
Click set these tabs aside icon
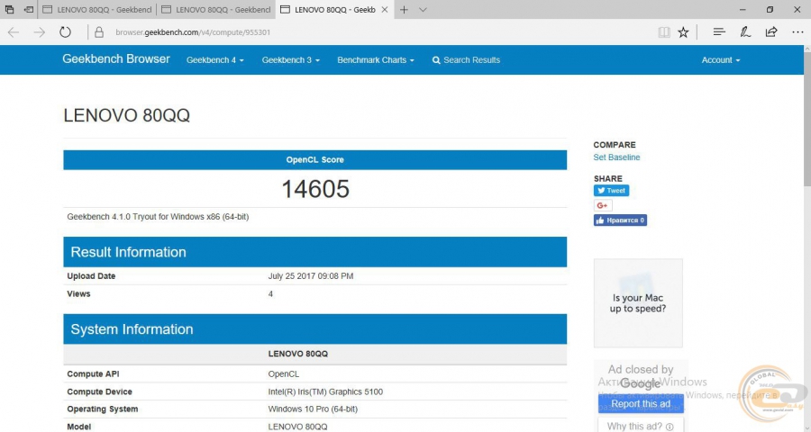(29, 9)
